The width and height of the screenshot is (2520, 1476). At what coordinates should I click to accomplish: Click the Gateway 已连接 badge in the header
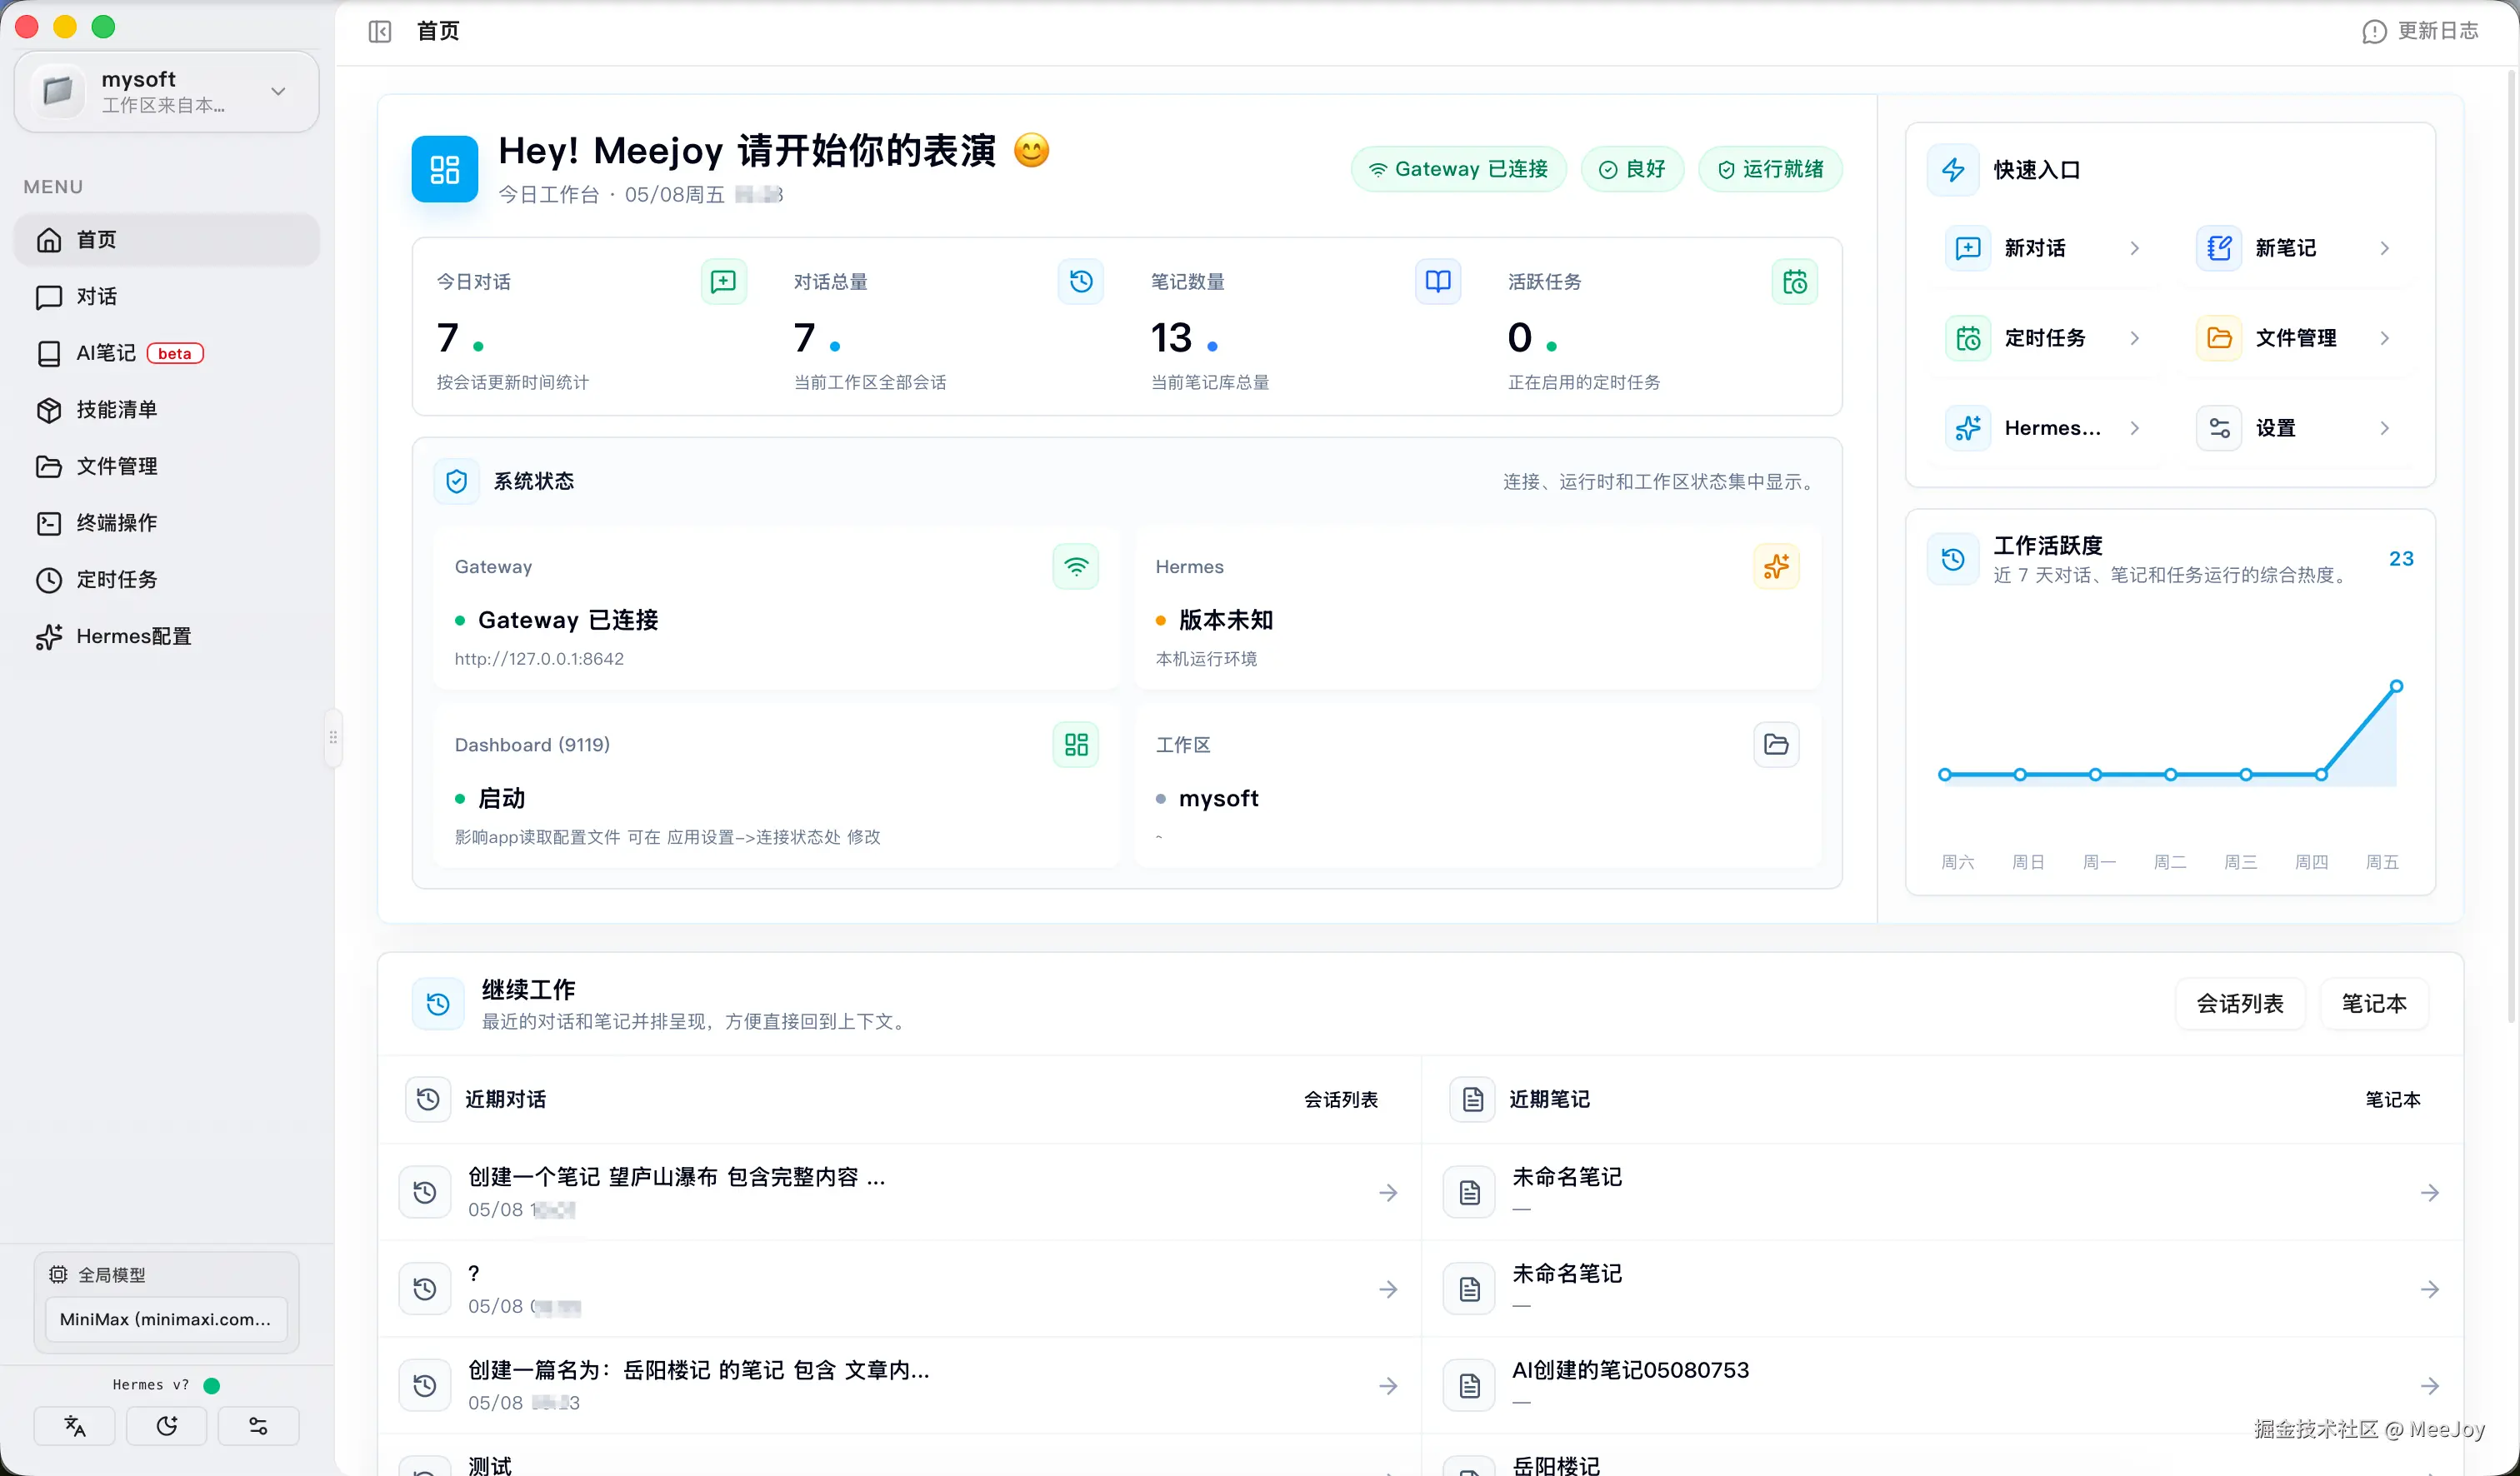pyautogui.click(x=1458, y=169)
